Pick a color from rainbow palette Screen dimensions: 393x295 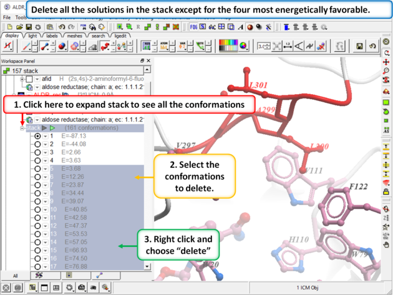pyautogui.click(x=228, y=42)
